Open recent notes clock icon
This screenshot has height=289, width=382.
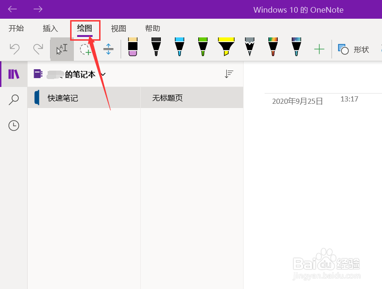pos(14,125)
